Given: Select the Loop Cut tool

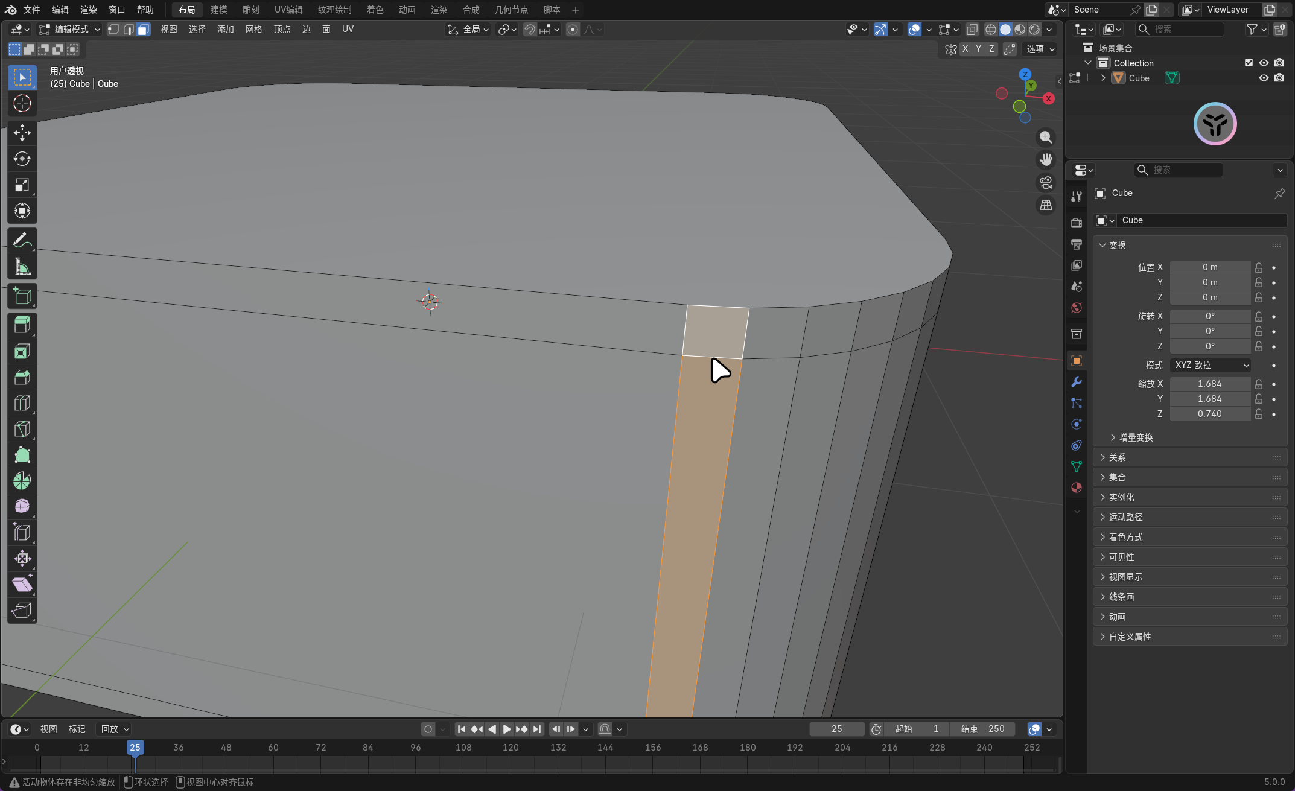Looking at the screenshot, I should pyautogui.click(x=22, y=404).
